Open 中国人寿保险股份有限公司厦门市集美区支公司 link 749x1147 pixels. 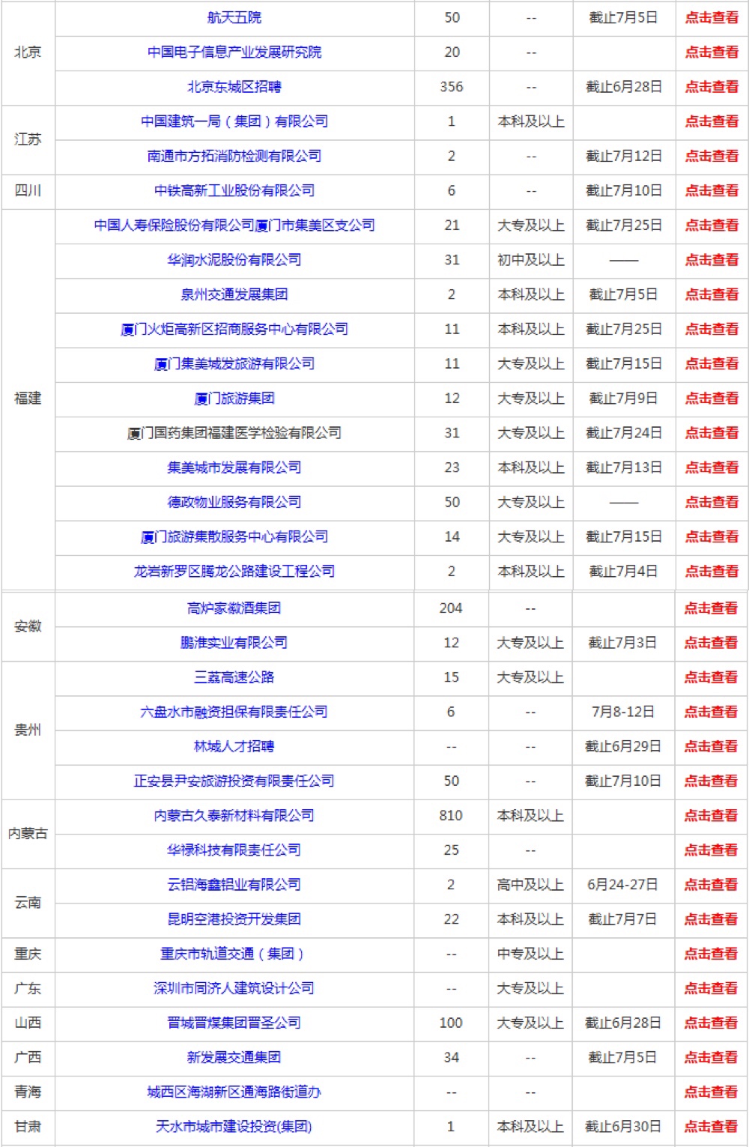[234, 225]
